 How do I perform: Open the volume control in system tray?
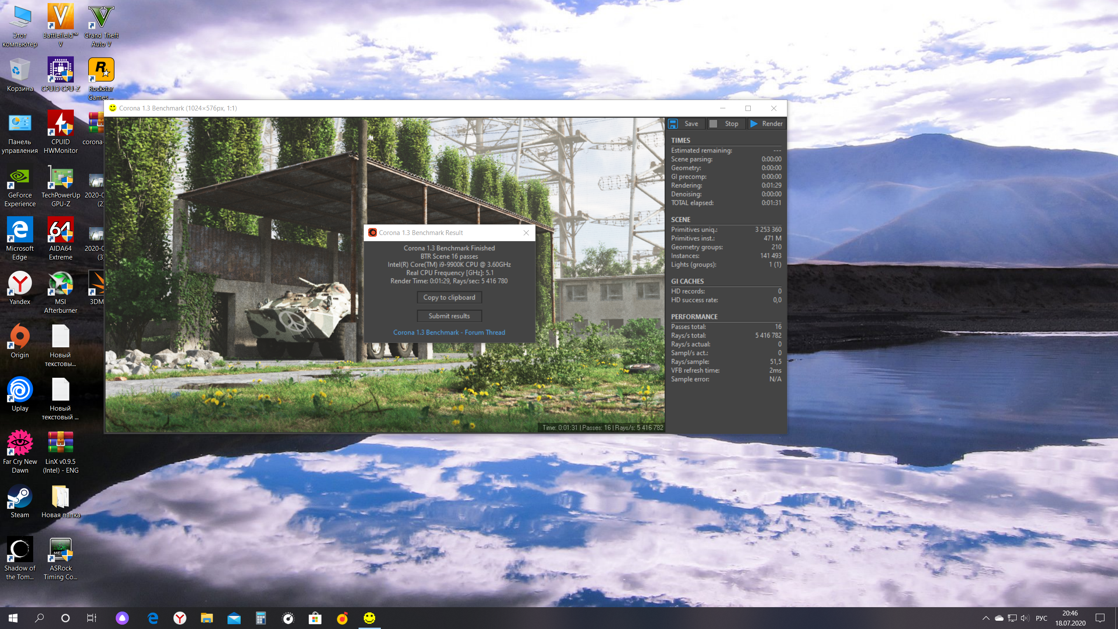(1025, 618)
